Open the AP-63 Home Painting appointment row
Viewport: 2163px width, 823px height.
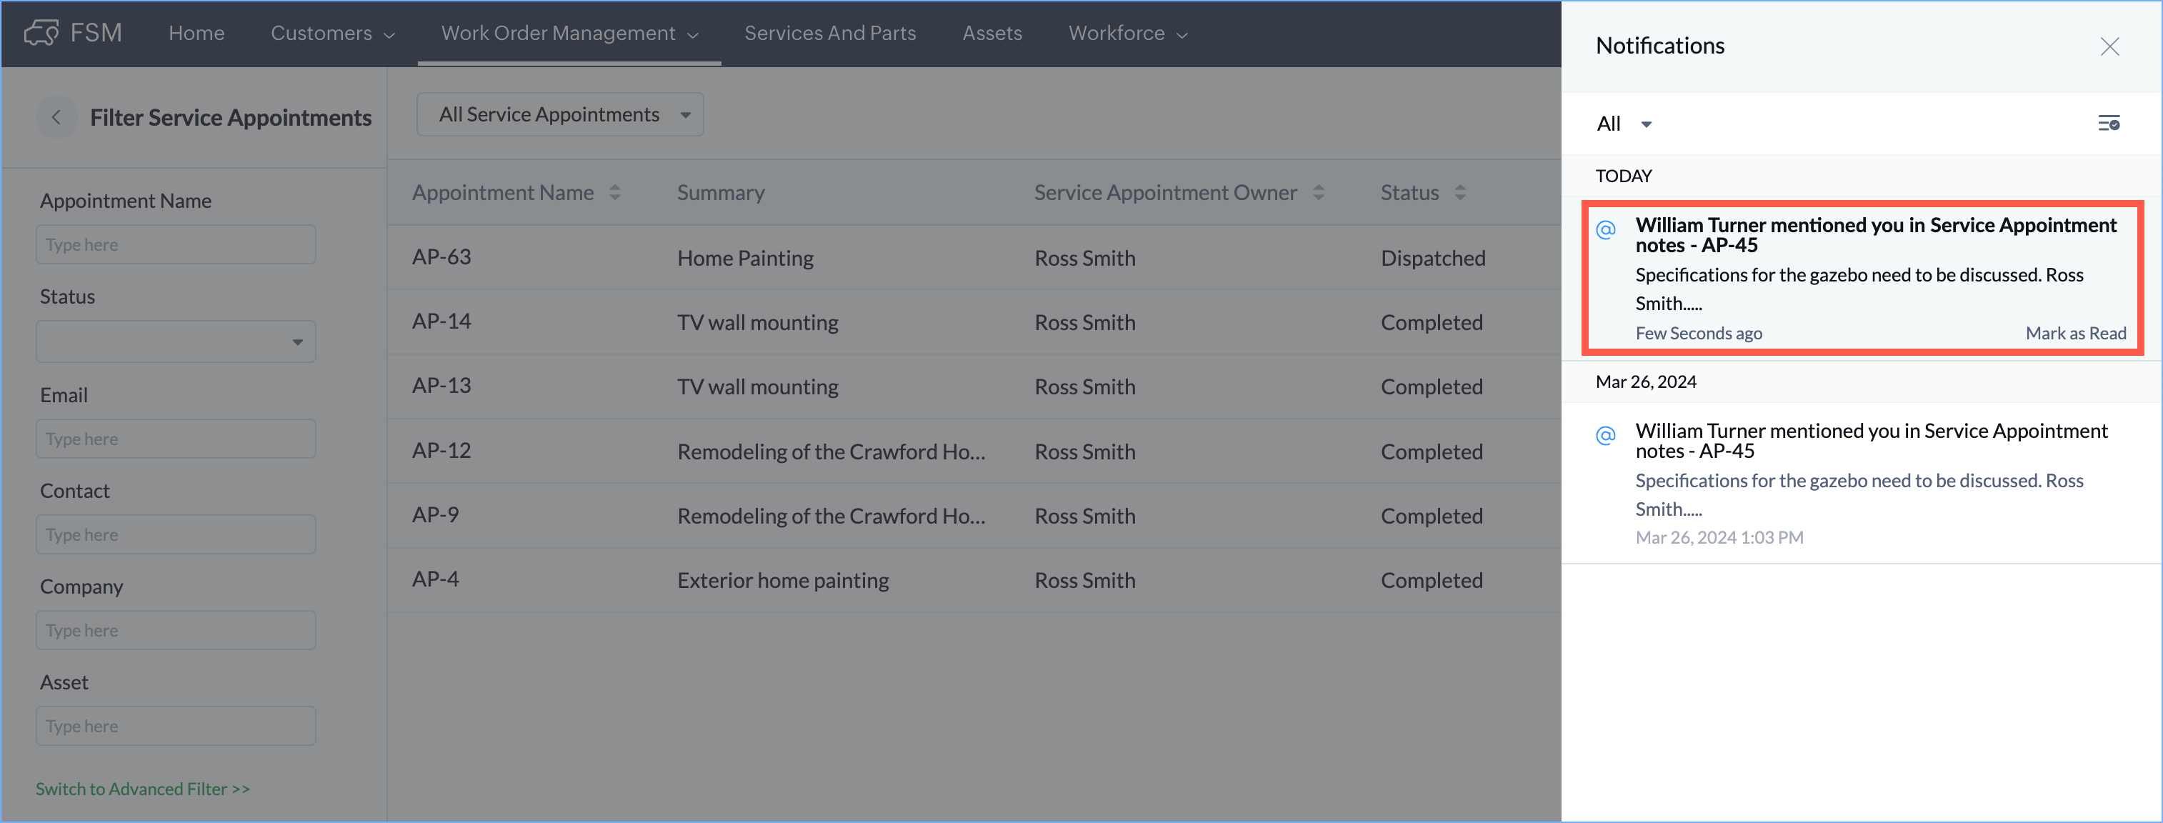745,258
